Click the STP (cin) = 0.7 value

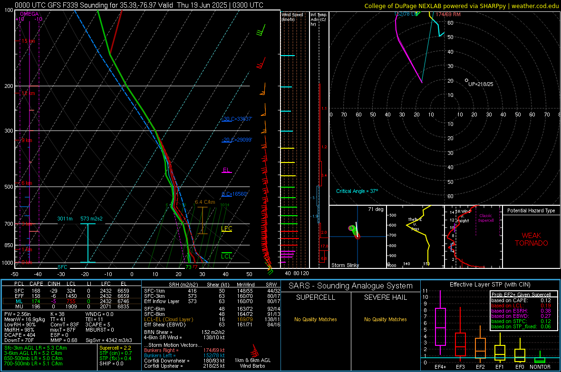116,353
